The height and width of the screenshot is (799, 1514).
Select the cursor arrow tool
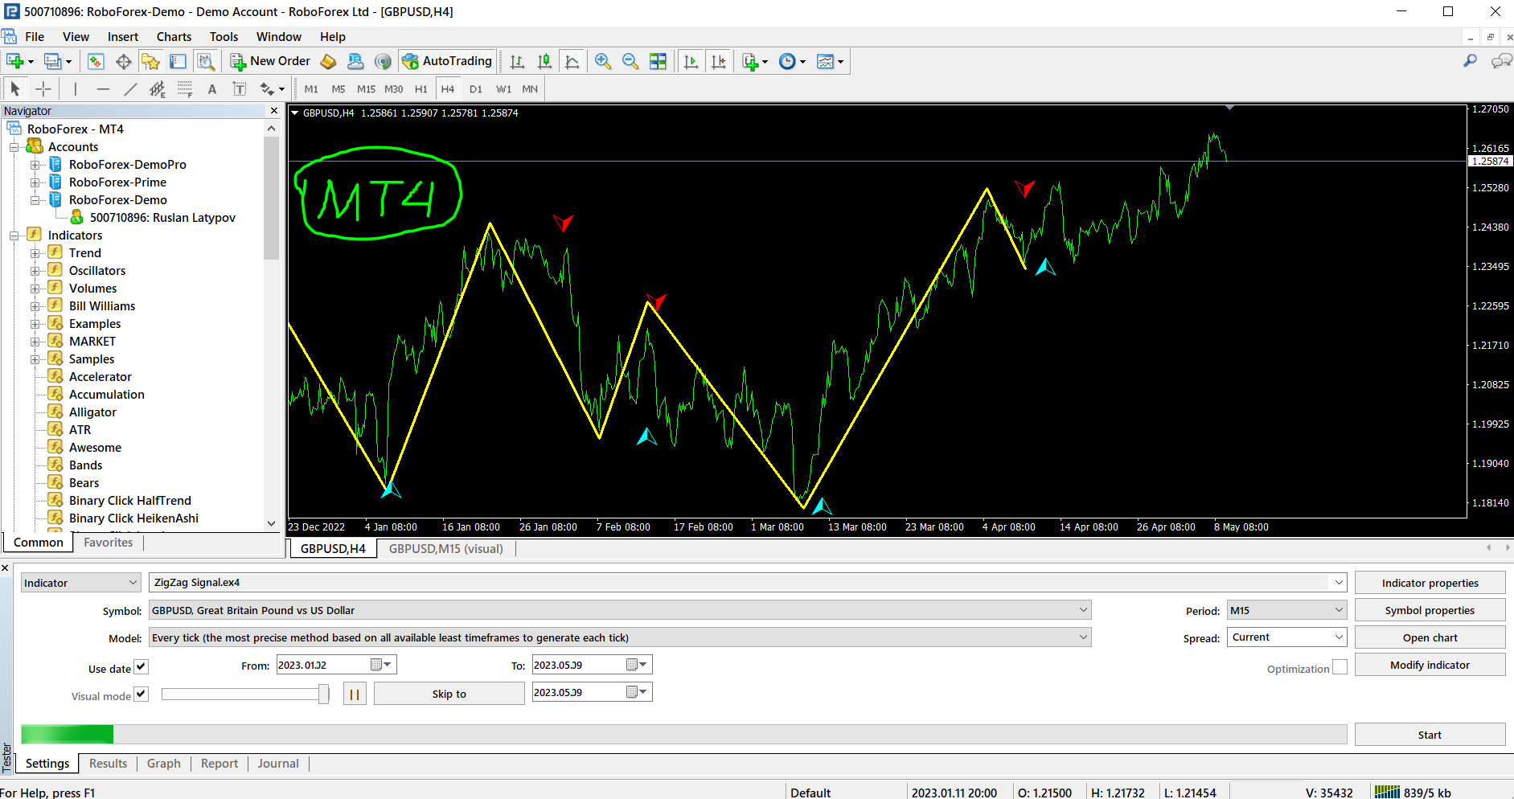pyautogui.click(x=15, y=88)
